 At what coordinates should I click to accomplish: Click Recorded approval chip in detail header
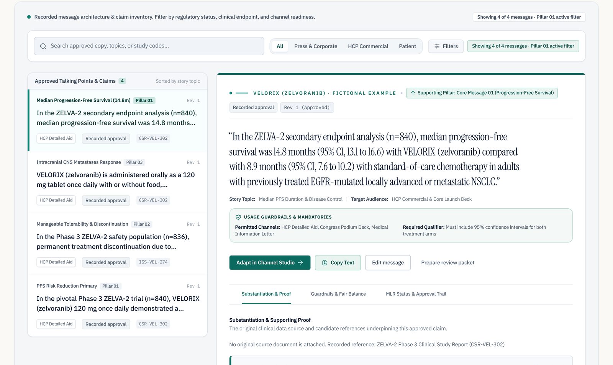(253, 108)
